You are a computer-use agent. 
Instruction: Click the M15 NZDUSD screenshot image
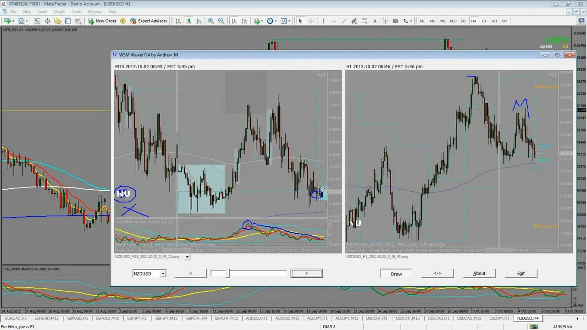coord(228,162)
